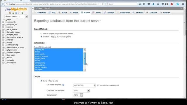Open the Databases tab

point(40,13)
